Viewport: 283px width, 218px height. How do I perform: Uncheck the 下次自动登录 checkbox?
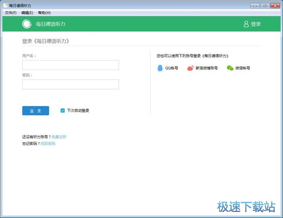(63, 111)
